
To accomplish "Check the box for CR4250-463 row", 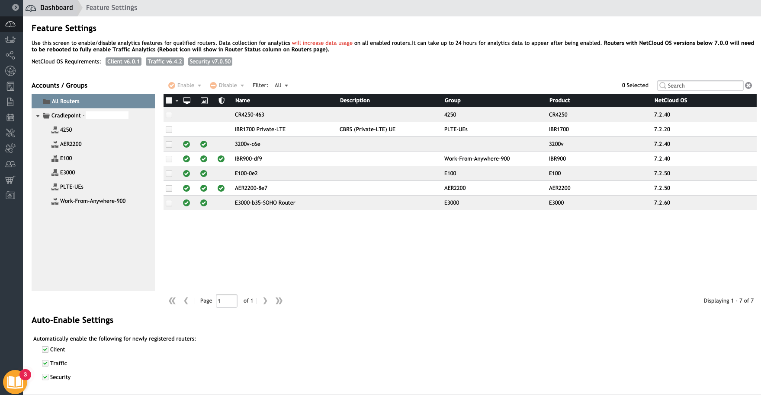I will point(169,115).
